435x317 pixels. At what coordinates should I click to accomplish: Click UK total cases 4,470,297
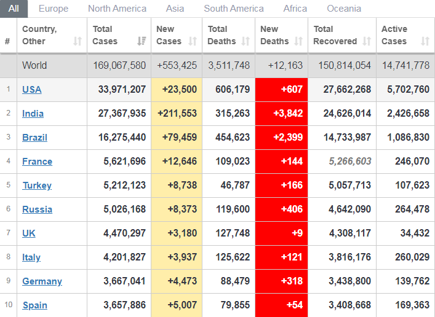124,233
